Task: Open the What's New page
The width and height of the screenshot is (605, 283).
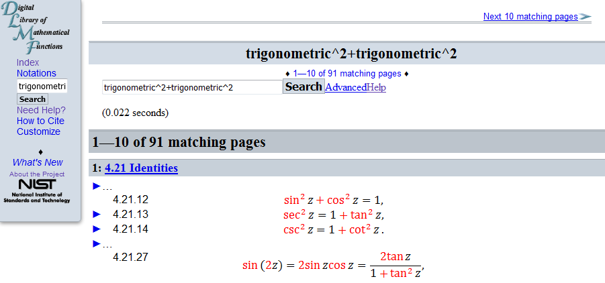Action: [38, 162]
